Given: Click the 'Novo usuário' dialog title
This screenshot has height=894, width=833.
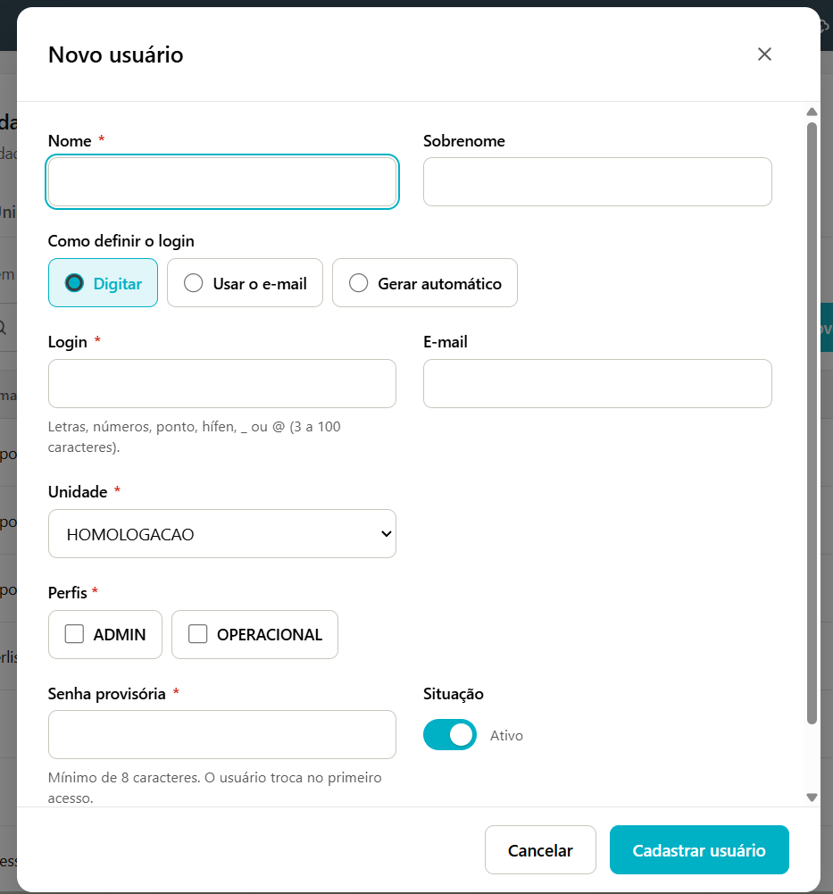Looking at the screenshot, I should coord(116,54).
